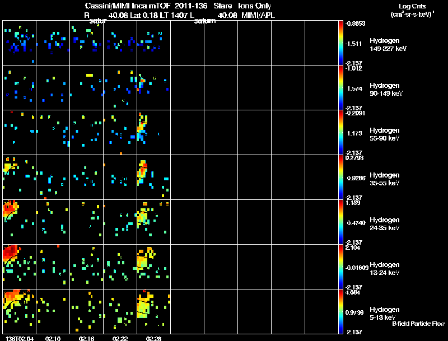Click the 'Hydrogen 24-35 keV' label
This screenshot has height=341, width=448.
tap(385, 224)
